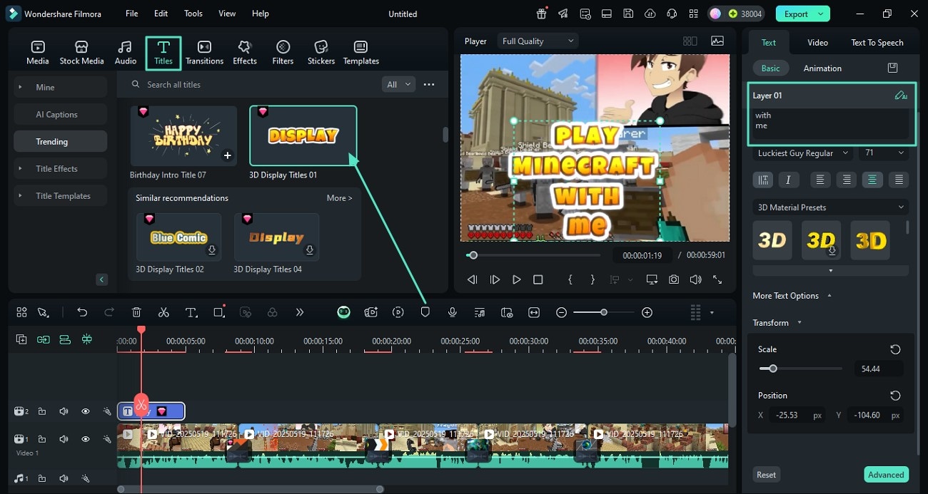Mute the video track 2 audio

pyautogui.click(x=64, y=411)
